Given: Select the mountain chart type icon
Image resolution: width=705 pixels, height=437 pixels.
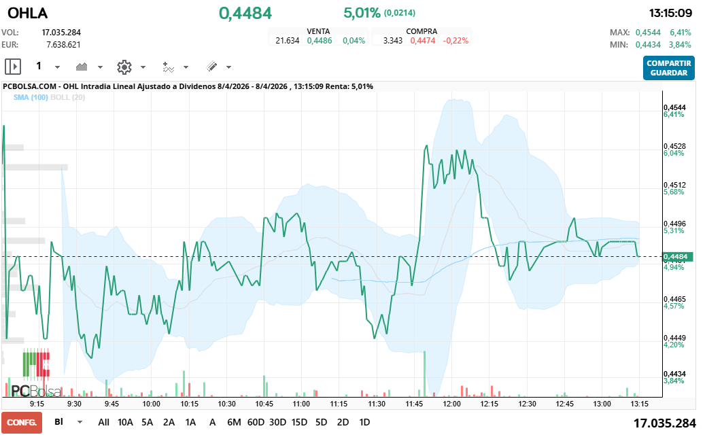Looking at the screenshot, I should (x=82, y=67).
